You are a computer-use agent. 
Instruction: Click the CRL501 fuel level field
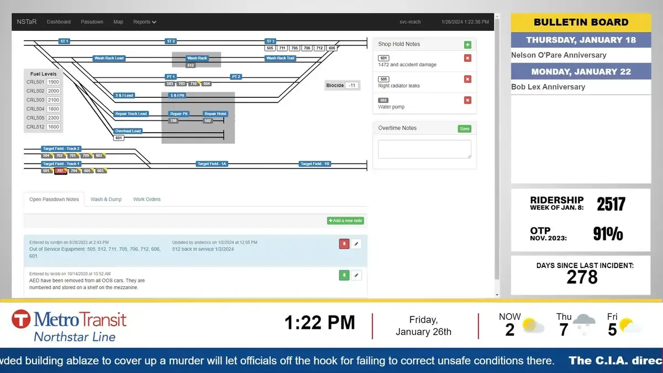[54, 82]
